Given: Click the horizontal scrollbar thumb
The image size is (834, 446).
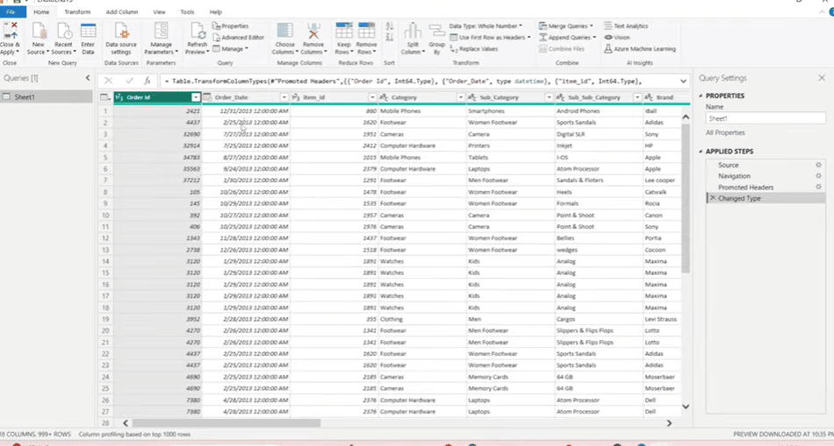Looking at the screenshot, I should [226, 423].
